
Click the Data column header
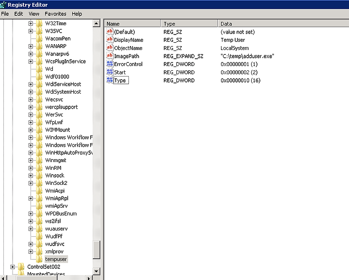pyautogui.click(x=284, y=24)
